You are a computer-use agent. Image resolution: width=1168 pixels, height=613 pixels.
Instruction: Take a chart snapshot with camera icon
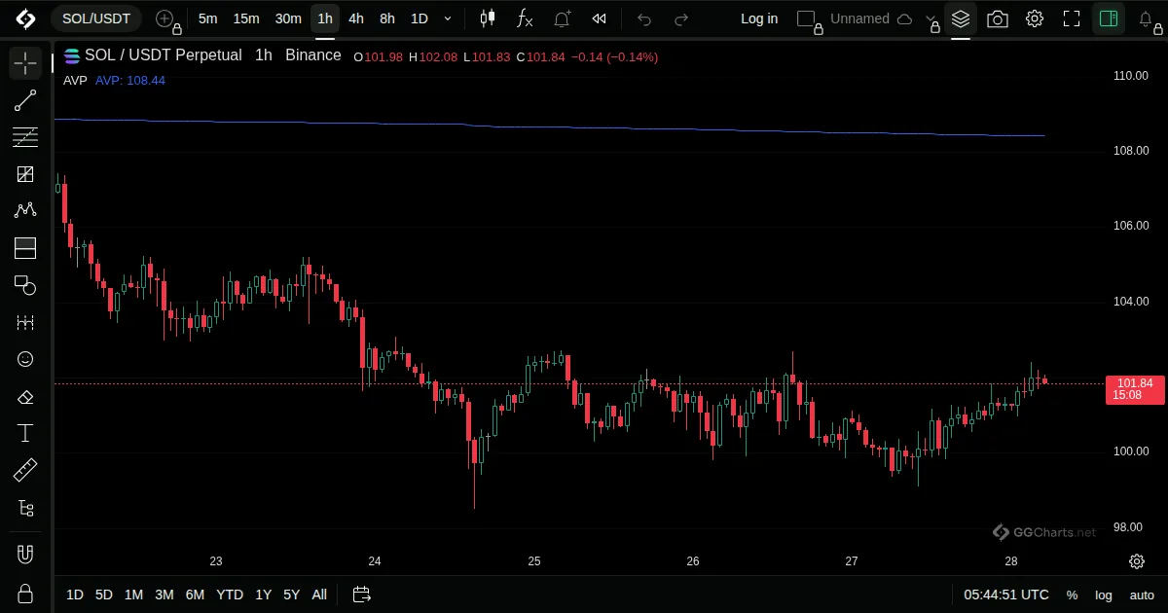(x=998, y=18)
